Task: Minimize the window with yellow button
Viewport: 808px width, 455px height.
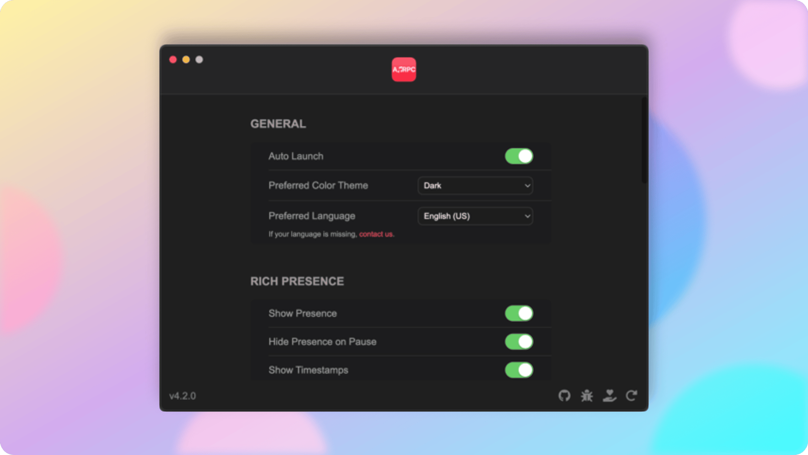Action: 186,59
